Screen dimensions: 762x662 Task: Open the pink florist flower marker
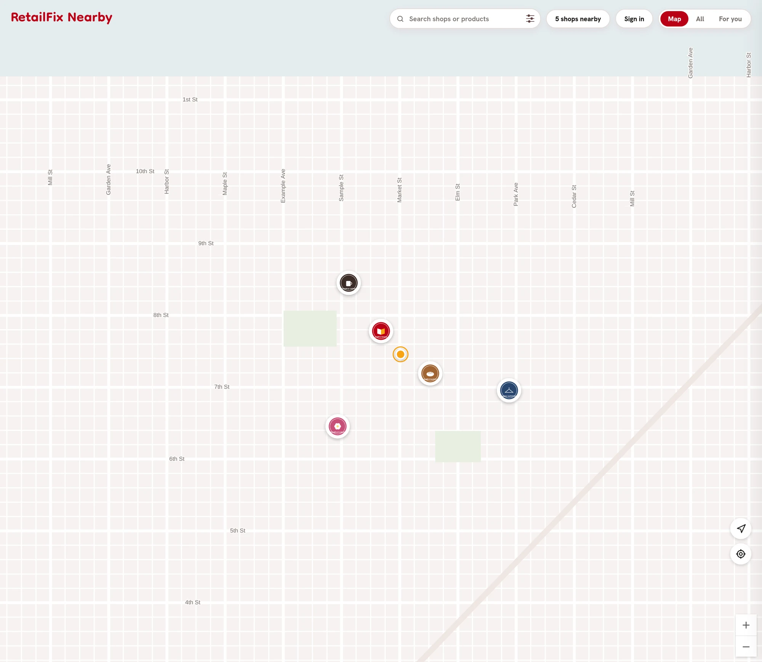coord(338,426)
